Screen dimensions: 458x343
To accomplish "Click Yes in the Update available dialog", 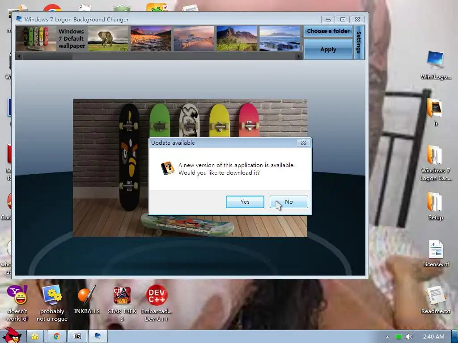I will click(245, 202).
